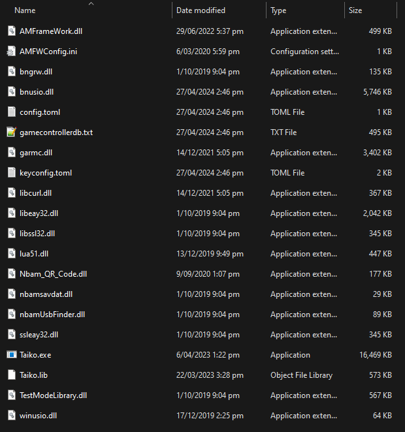Select the nbamUsbFinder.dll file entry

click(x=52, y=315)
